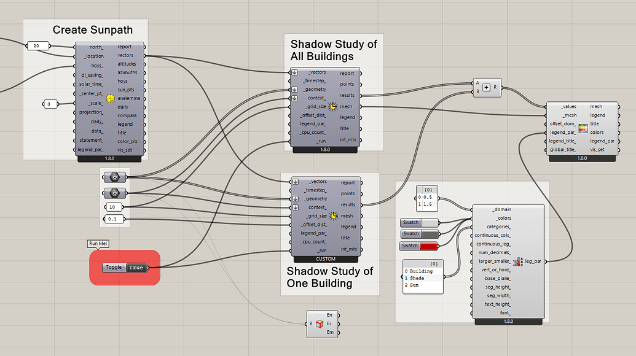Click the dark gray Swatch color

pos(430,234)
